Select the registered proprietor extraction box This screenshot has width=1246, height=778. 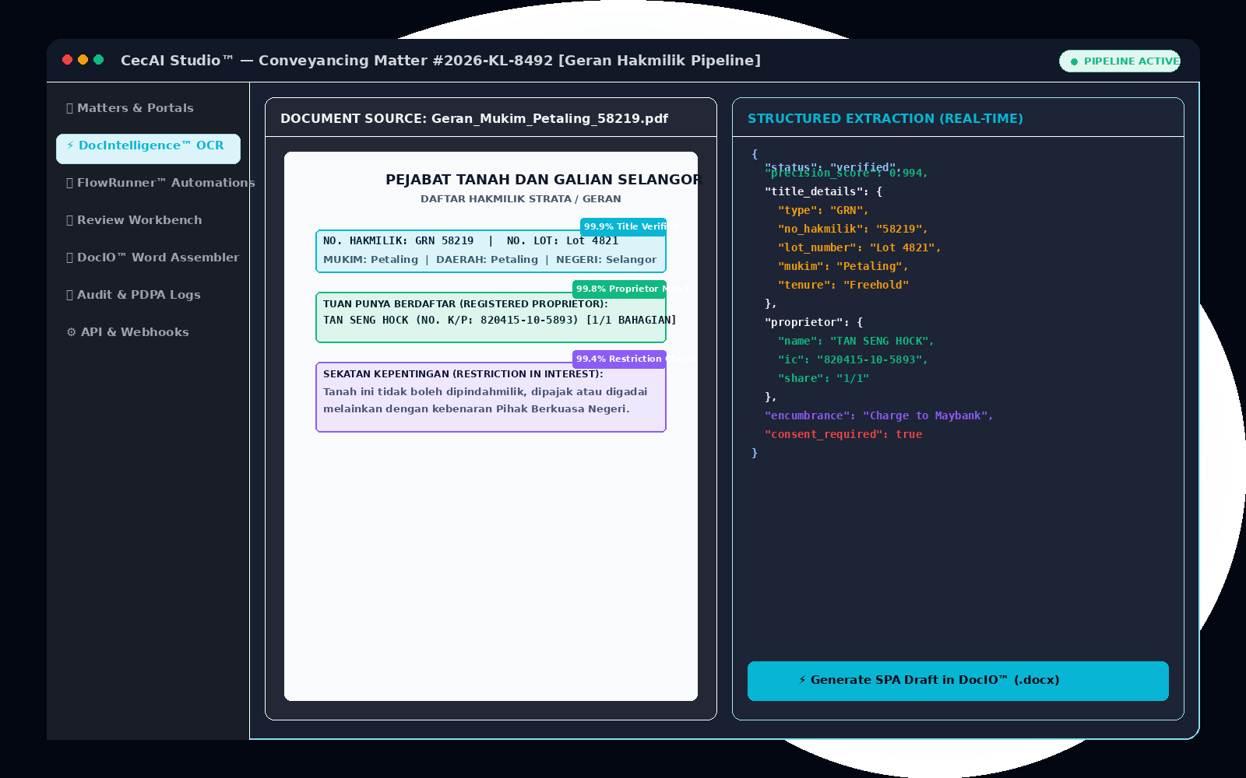pyautogui.click(x=491, y=317)
